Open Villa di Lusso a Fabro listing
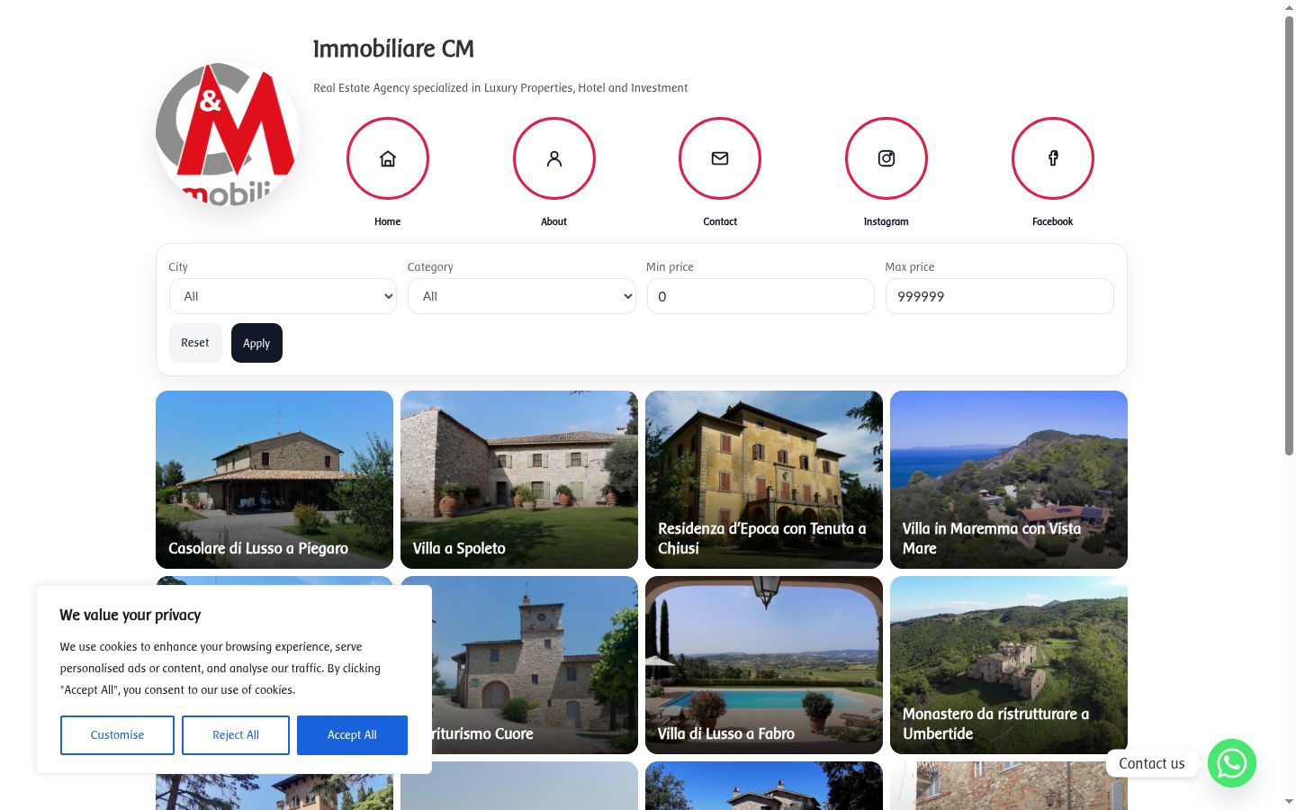 pyautogui.click(x=764, y=665)
